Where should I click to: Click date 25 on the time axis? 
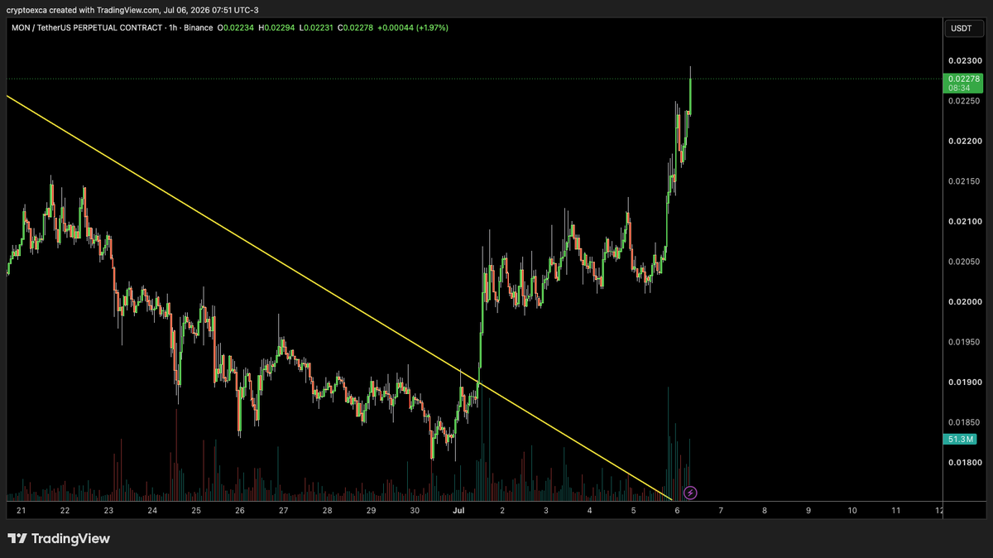[196, 511]
